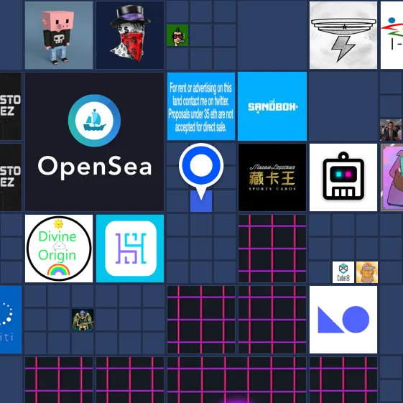
Task: Select the top hat bandana character tile
Action: coord(130,35)
